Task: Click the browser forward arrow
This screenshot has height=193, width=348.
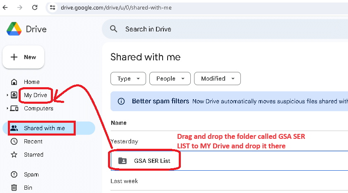Action: (x=20, y=7)
